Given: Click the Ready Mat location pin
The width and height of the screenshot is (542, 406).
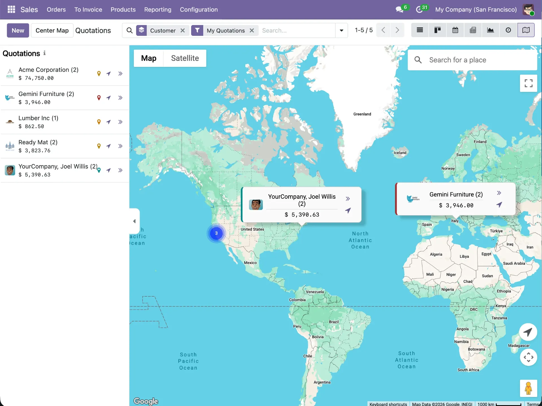Looking at the screenshot, I should coord(99,146).
